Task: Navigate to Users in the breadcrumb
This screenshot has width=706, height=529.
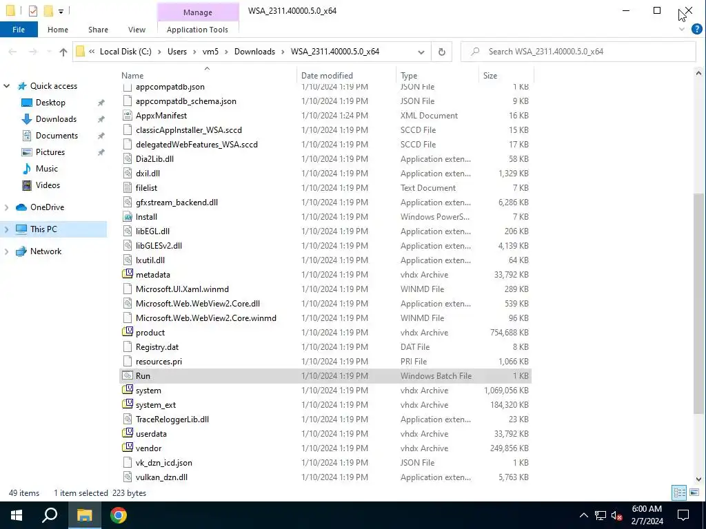Action: click(177, 52)
